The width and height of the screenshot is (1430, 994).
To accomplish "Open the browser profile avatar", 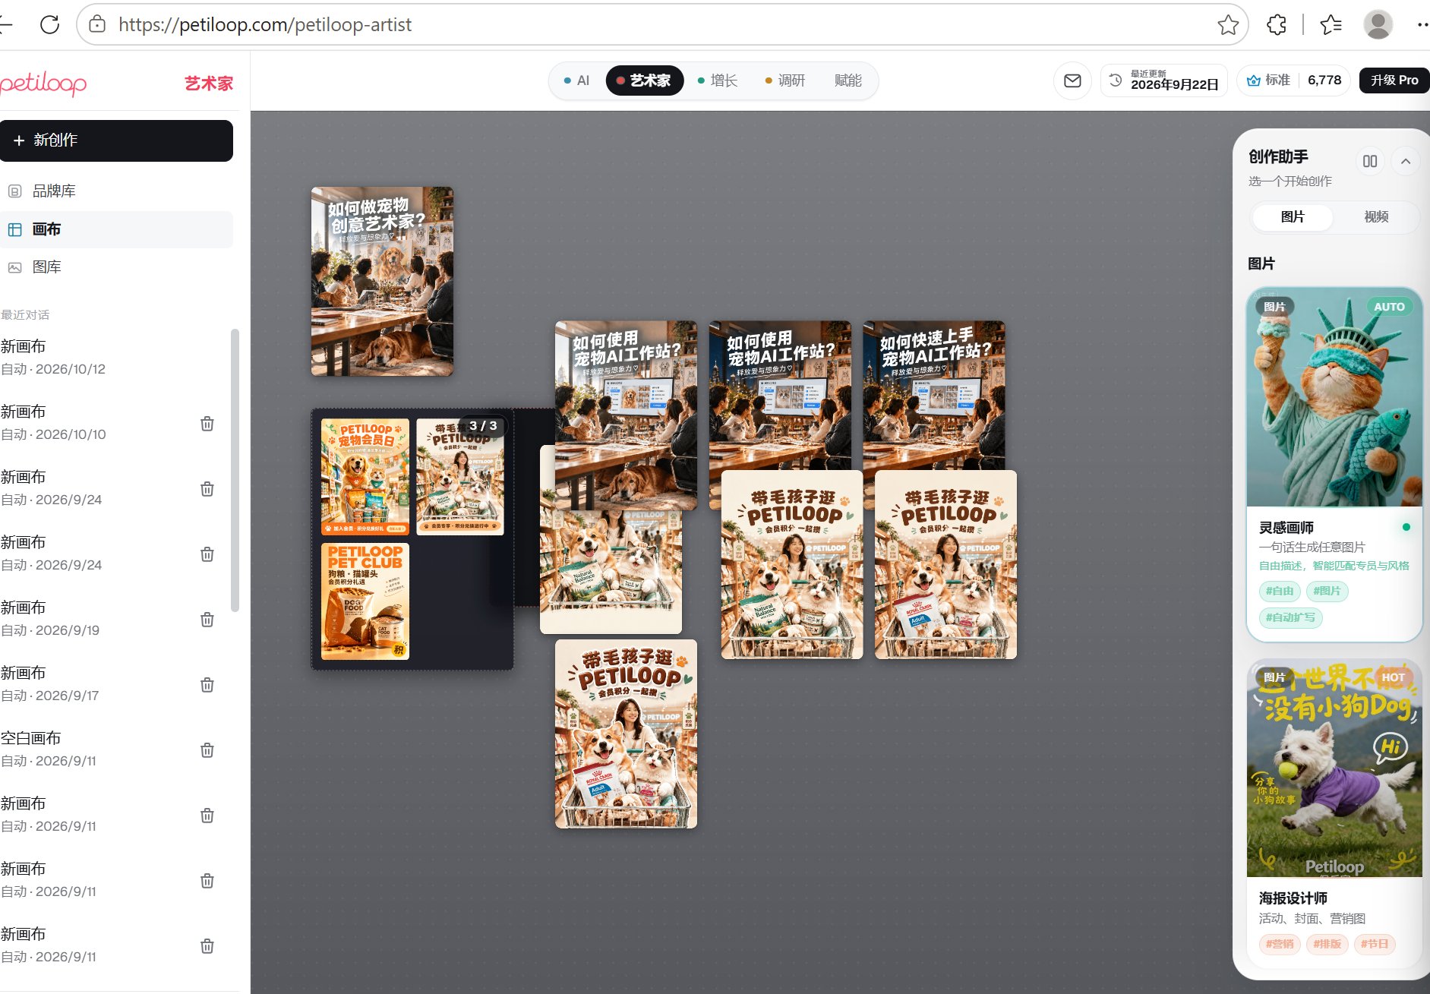I will [x=1378, y=25].
